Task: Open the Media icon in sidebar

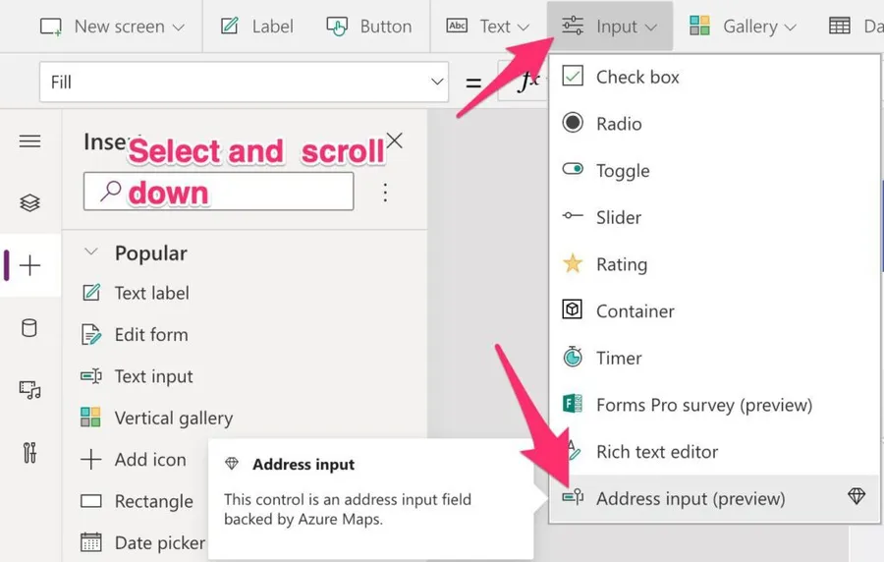Action: click(x=29, y=390)
